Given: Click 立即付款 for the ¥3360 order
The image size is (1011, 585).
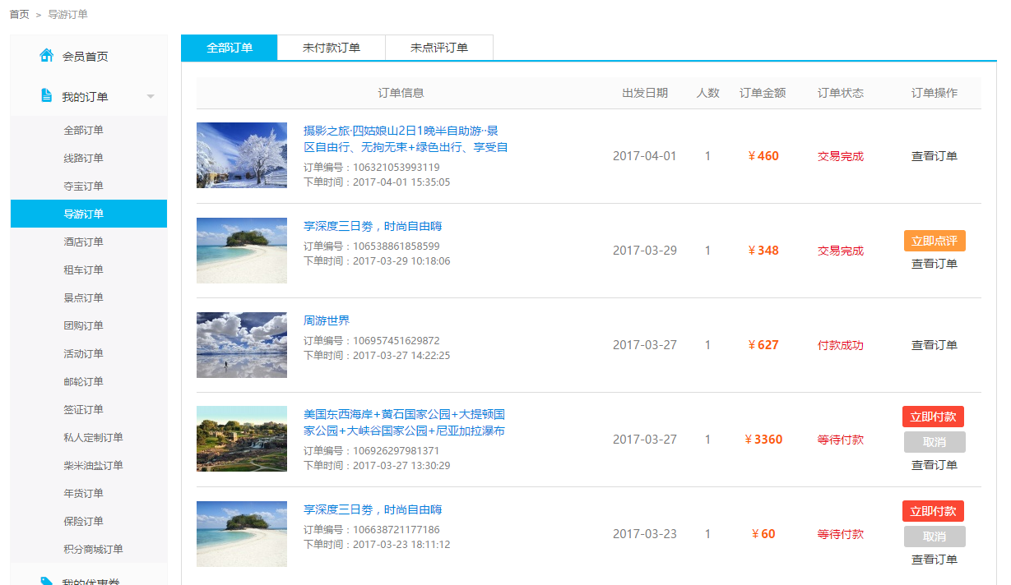Looking at the screenshot, I should click(933, 417).
